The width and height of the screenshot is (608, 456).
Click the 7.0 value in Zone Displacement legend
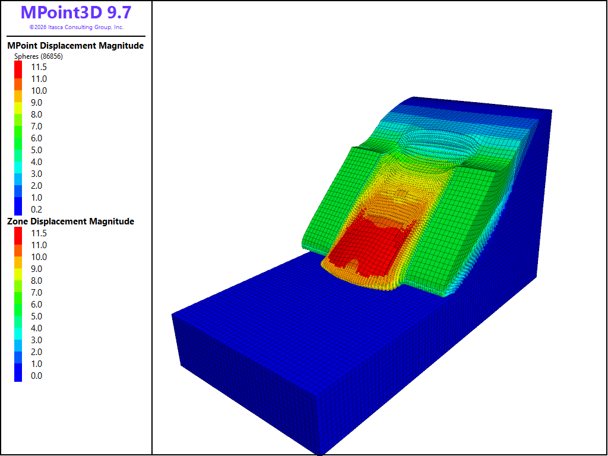point(36,293)
